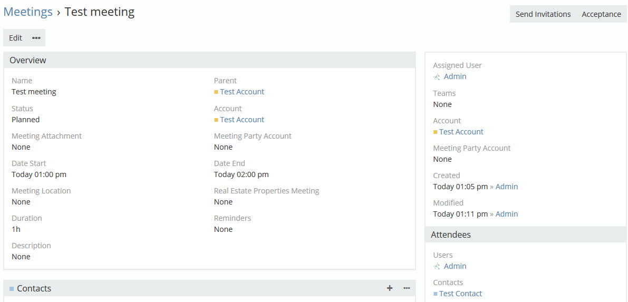
Task: Open Test Account in the right side panel
Action: [x=461, y=132]
